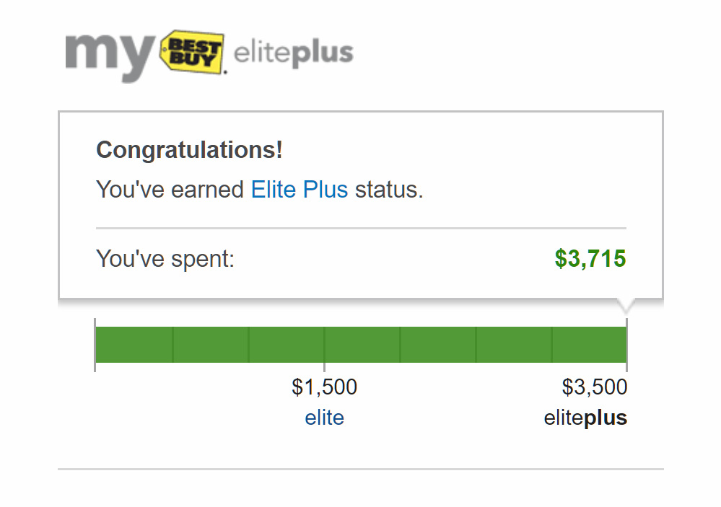
Task: Click the second segment of the progress bar
Action: click(211, 345)
